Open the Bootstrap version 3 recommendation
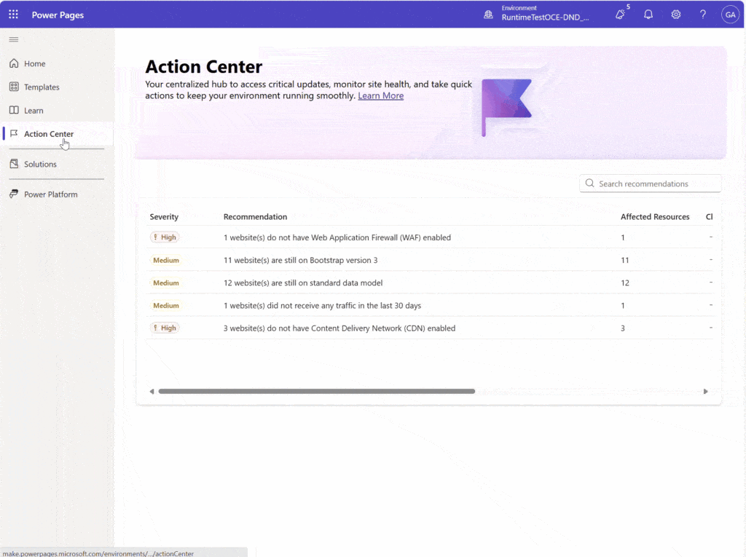 point(301,260)
